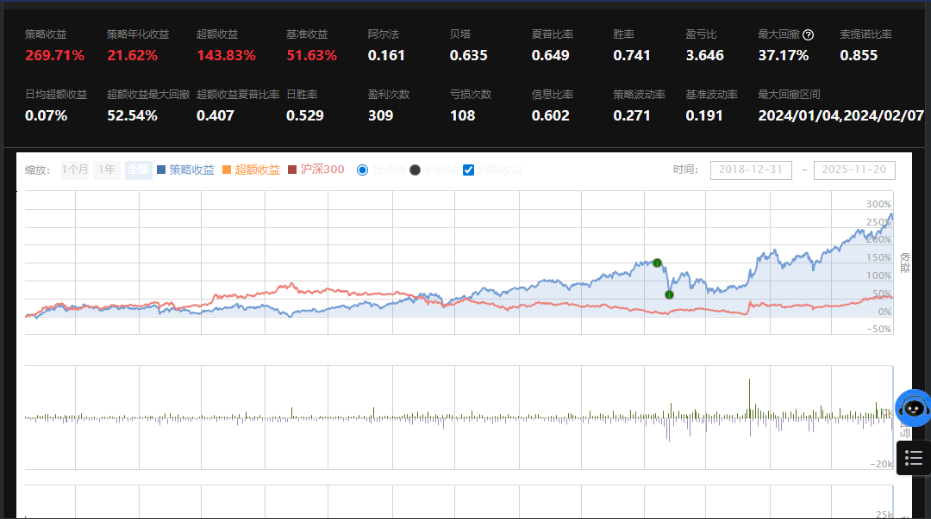This screenshot has height=519, width=931.
Task: Open the blue robot assistant icon
Action: 912,408
